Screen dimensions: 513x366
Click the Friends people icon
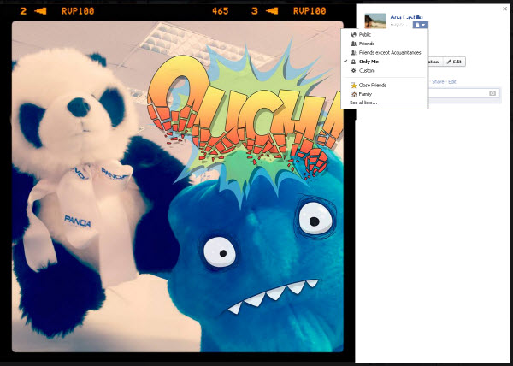354,43
